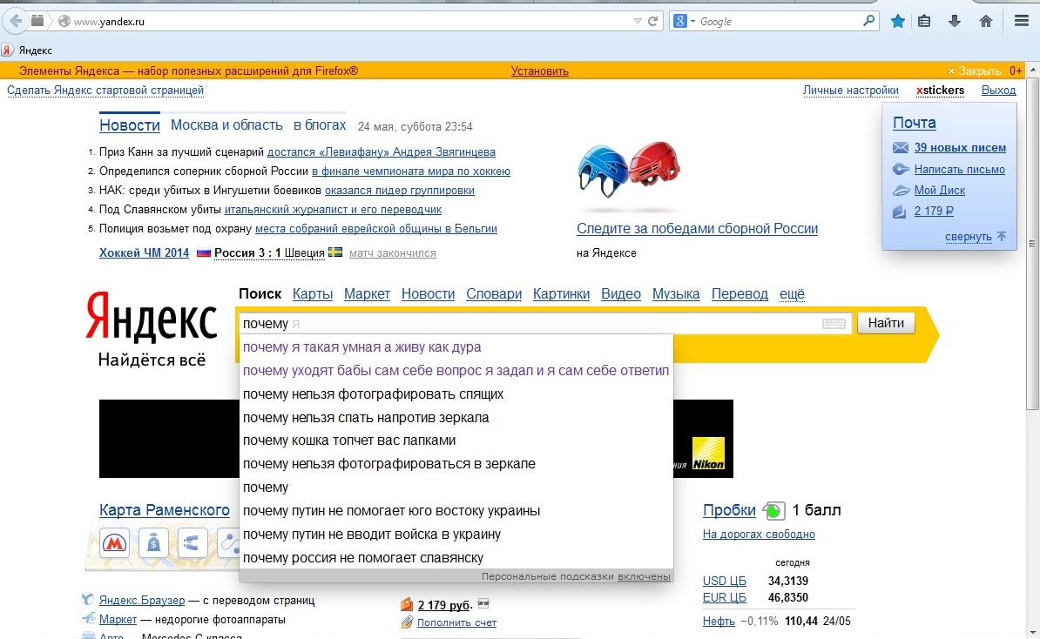Screen dimensions: 1040x639
Task: Open news оказался лидер группировки
Action: 399,191
